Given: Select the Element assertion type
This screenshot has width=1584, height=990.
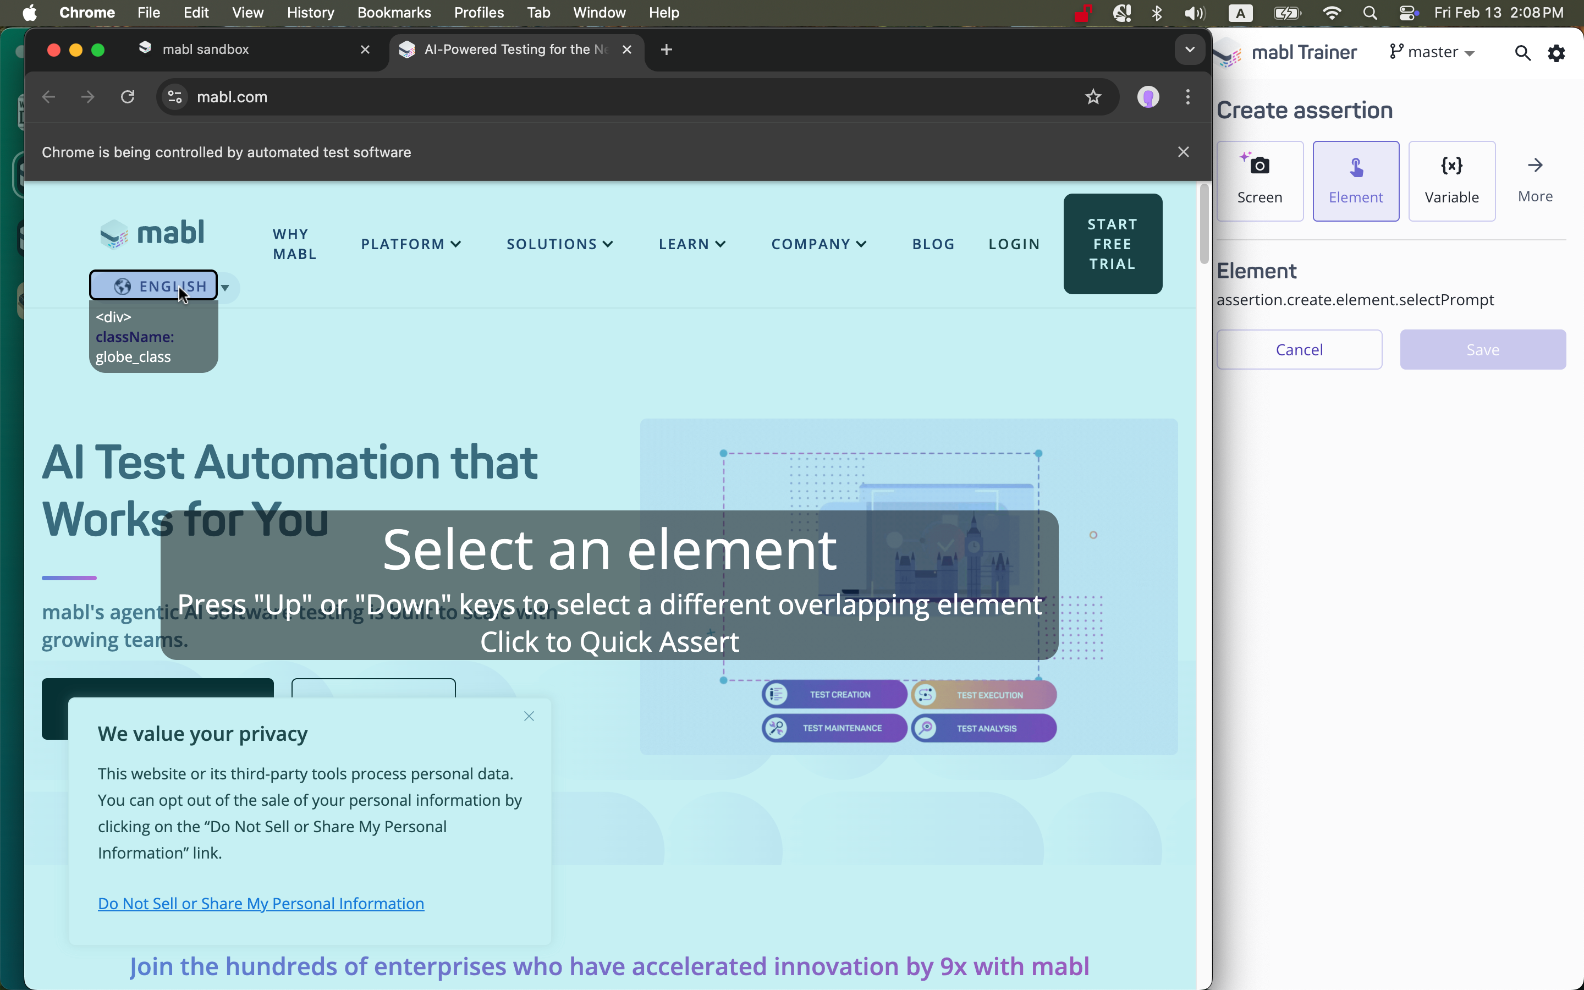Looking at the screenshot, I should tap(1356, 181).
